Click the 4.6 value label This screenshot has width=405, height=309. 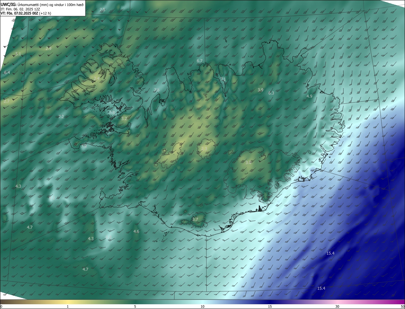[136, 232]
